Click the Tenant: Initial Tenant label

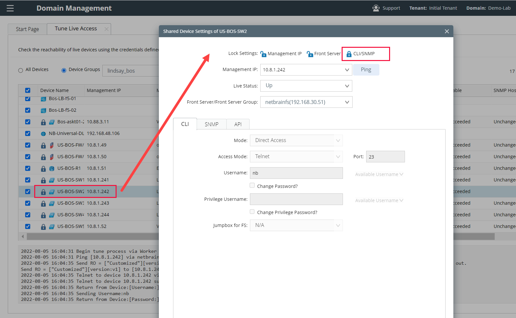(433, 8)
